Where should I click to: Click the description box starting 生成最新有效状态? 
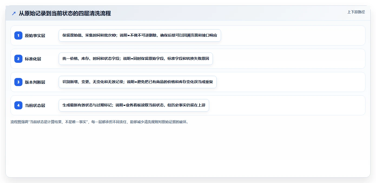coord(134,105)
